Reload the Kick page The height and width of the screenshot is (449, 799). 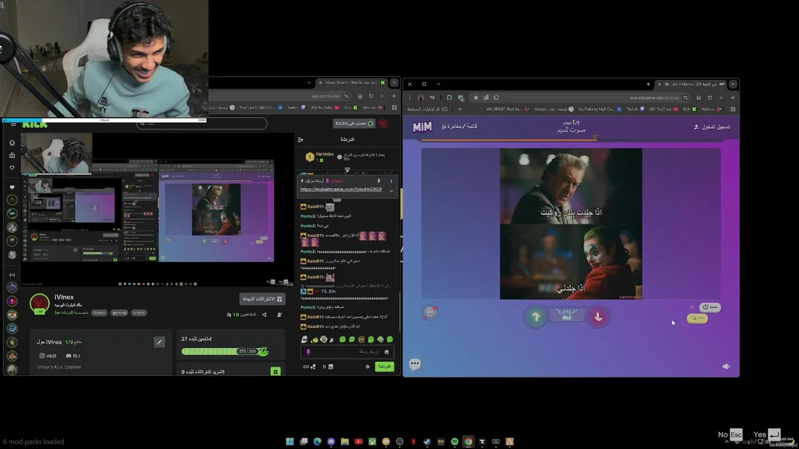[371, 96]
